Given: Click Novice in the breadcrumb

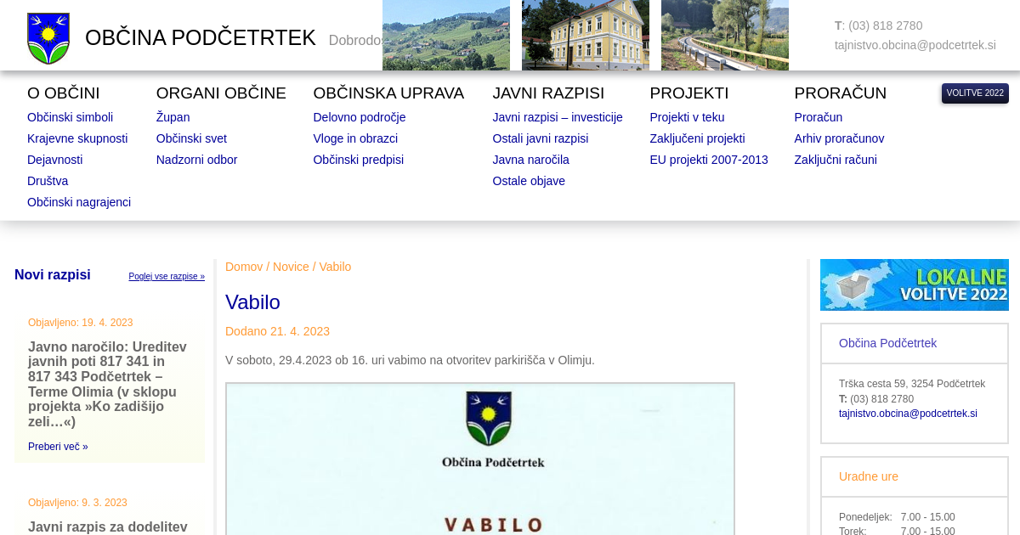Looking at the screenshot, I should point(291,267).
